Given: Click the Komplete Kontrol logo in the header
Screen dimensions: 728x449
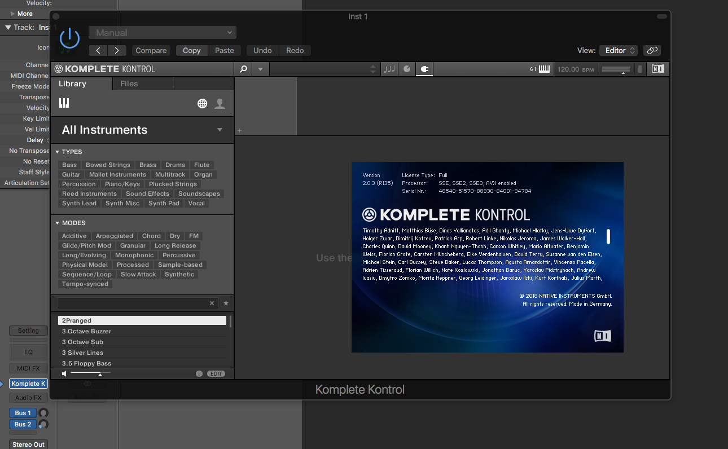Looking at the screenshot, I should coord(105,69).
